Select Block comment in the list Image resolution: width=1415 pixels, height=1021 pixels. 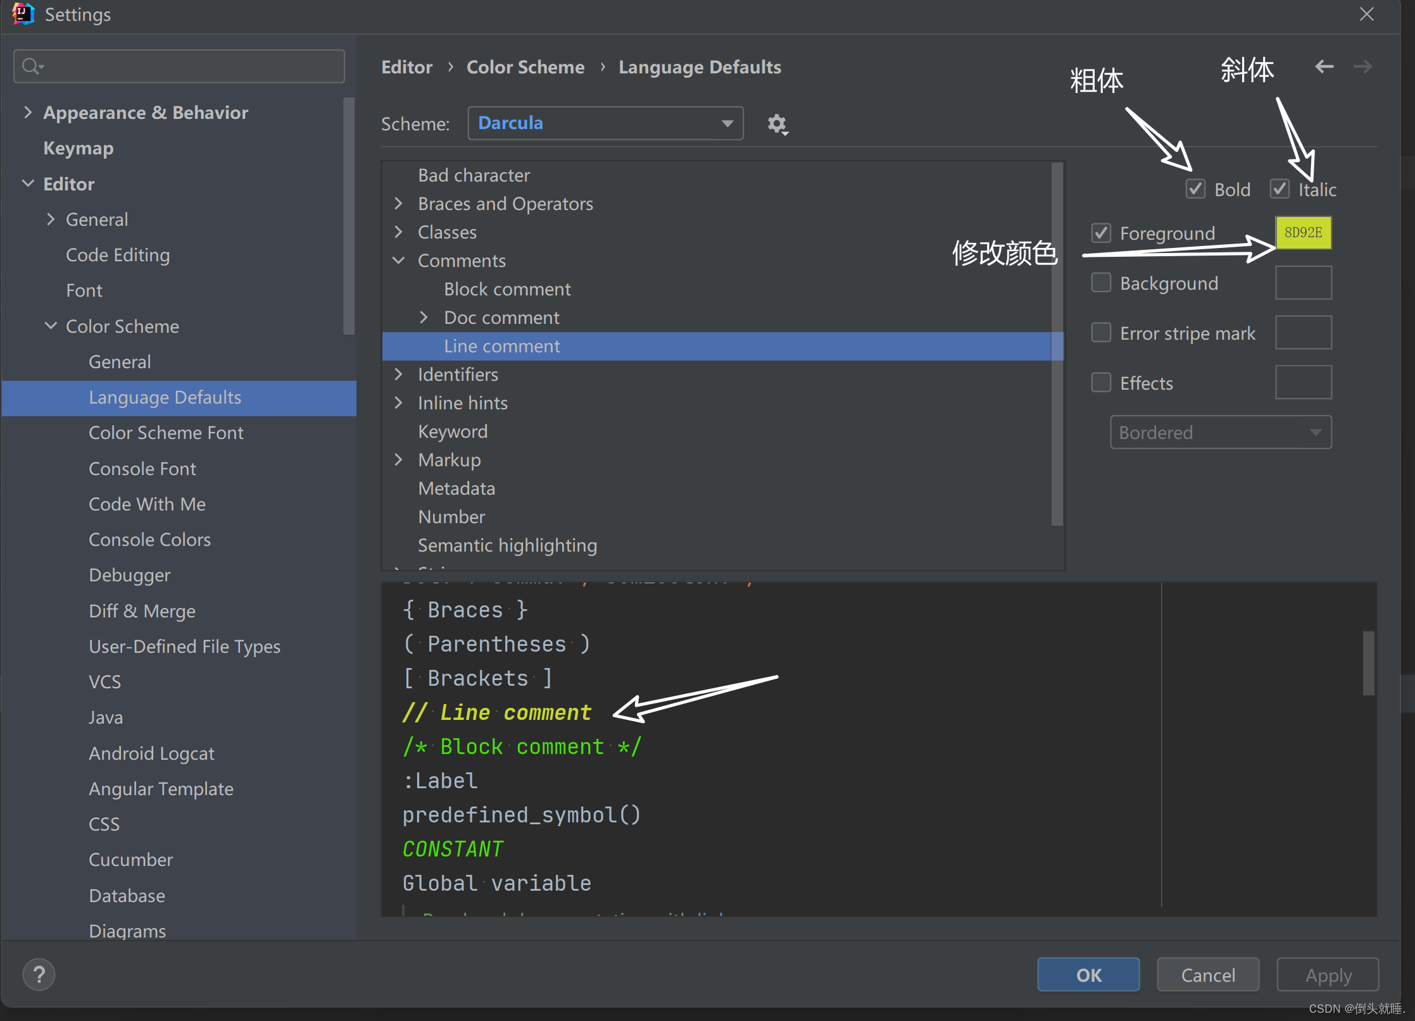[507, 289]
